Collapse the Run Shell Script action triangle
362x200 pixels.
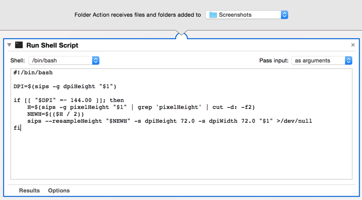(x=9, y=45)
